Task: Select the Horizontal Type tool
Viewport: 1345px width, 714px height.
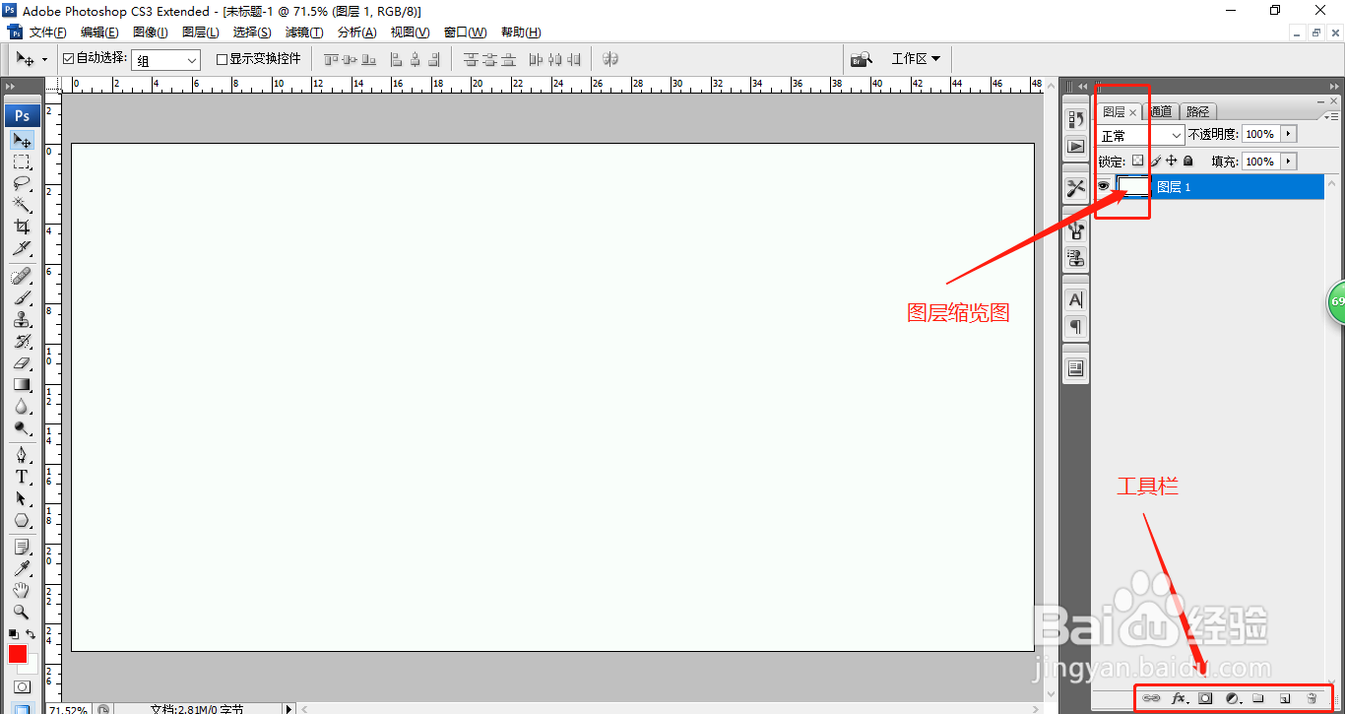Action: (22, 477)
